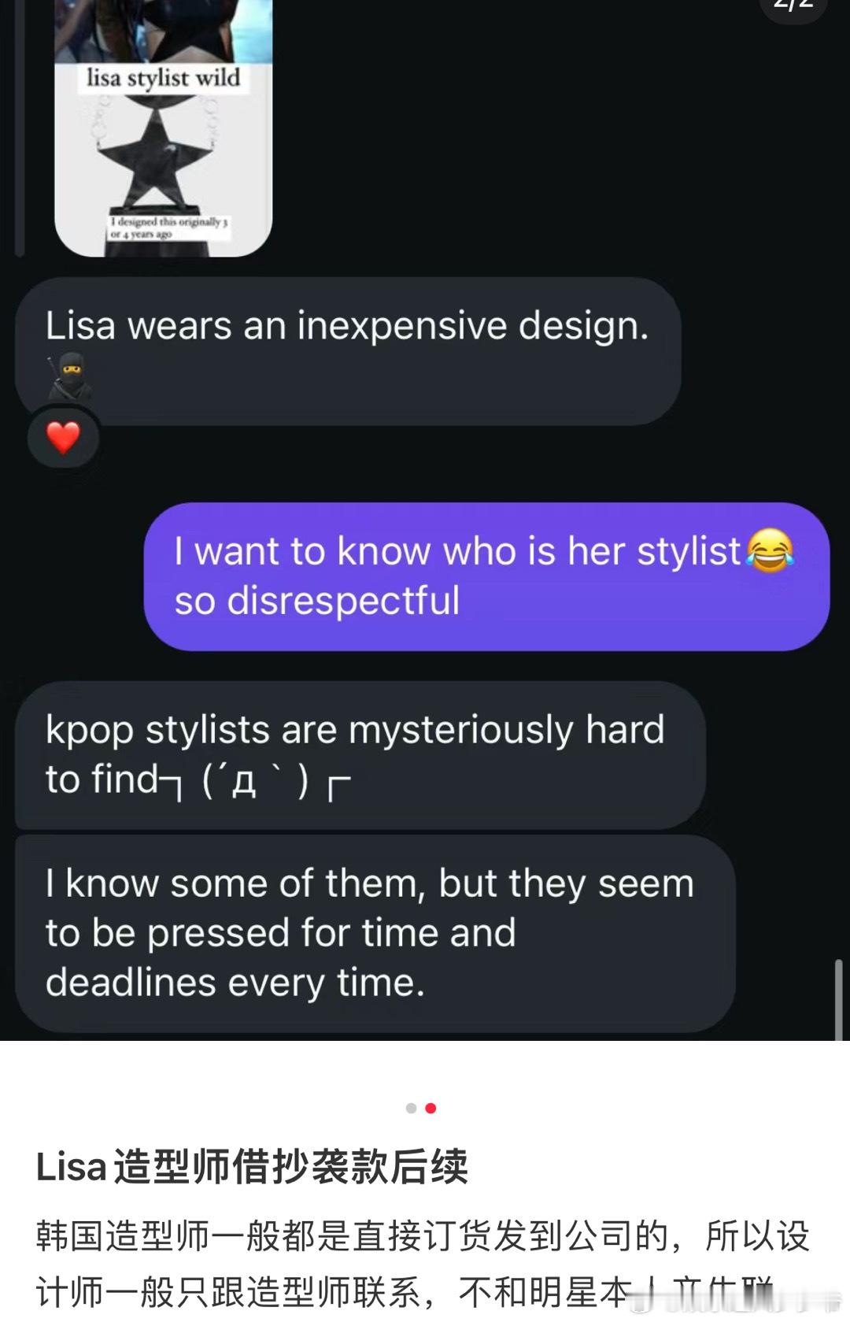The image size is (850, 1322).
Task: Tap the laughing-crying emoji in purple bubble
Action: tap(770, 550)
